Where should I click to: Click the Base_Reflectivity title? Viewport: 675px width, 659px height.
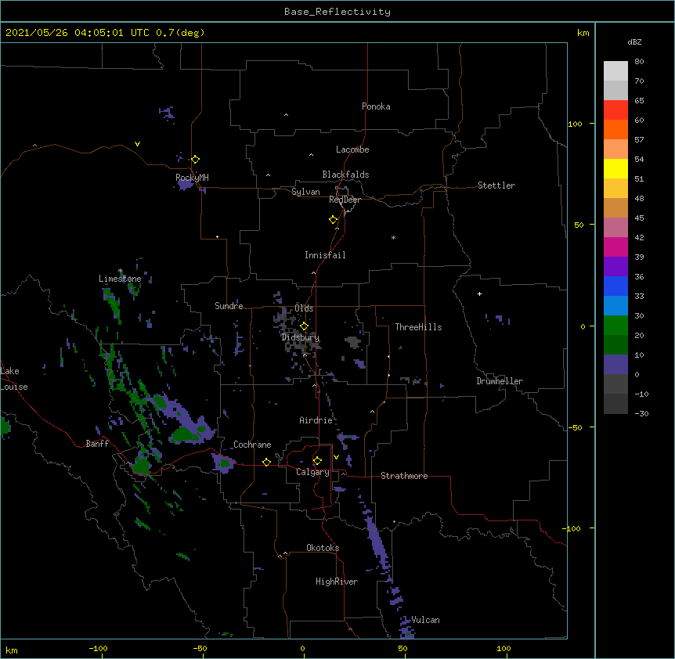pyautogui.click(x=337, y=12)
